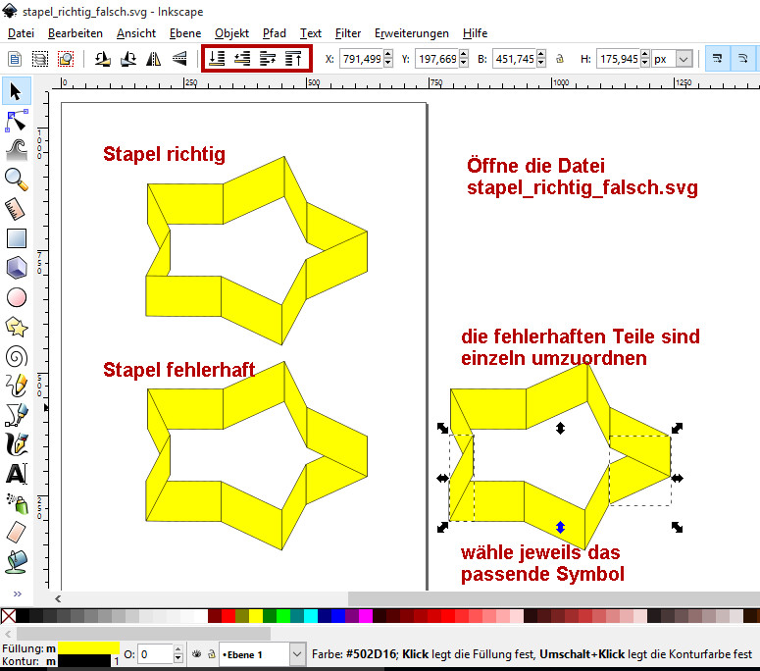Open the Hilfe menu
Viewport: 760px width, 671px height.
(x=475, y=33)
